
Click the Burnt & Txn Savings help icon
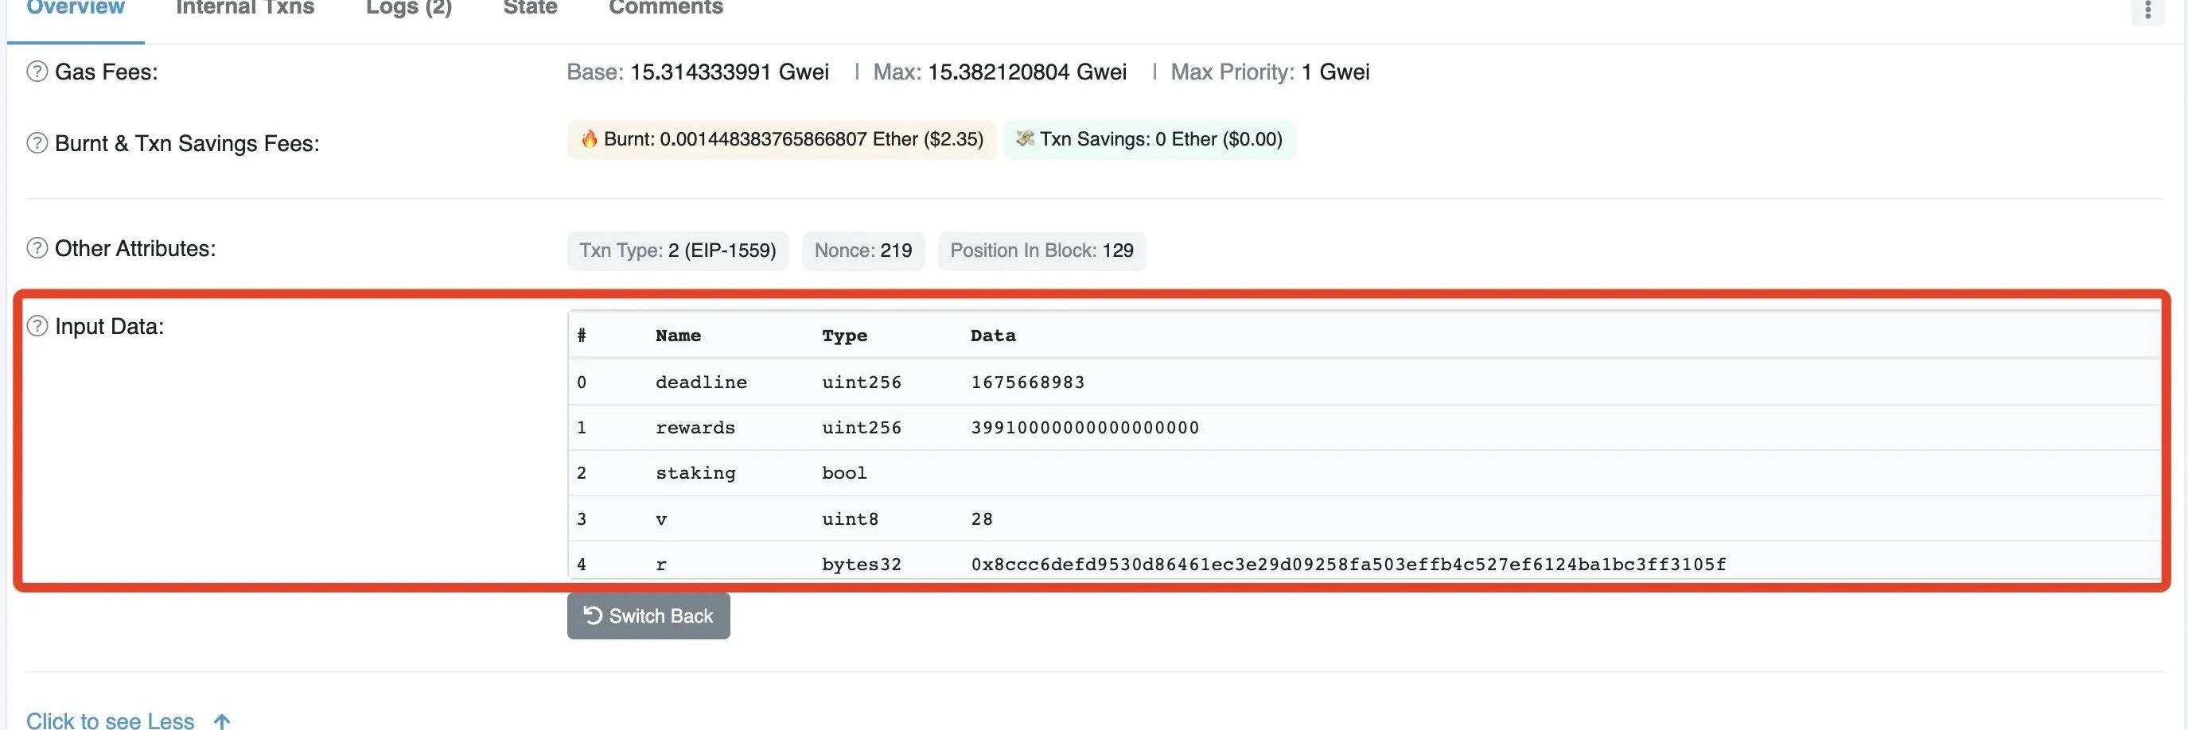(37, 143)
